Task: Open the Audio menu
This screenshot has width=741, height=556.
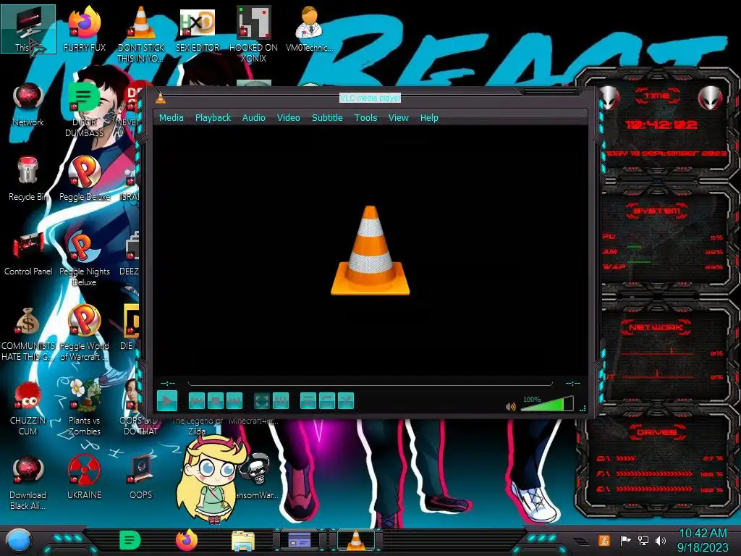Action: point(254,118)
